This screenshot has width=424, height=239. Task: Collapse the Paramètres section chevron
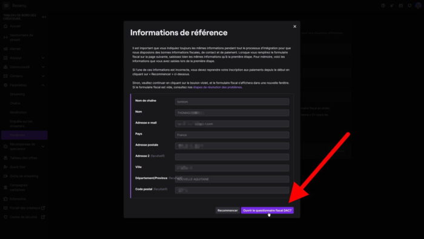tap(43, 85)
